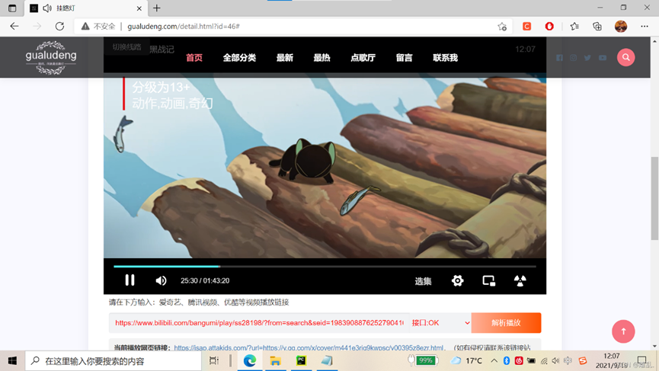Image resolution: width=659 pixels, height=371 pixels.
Task: Open the NetEase Cloud Music tray icon
Action: tap(519, 360)
